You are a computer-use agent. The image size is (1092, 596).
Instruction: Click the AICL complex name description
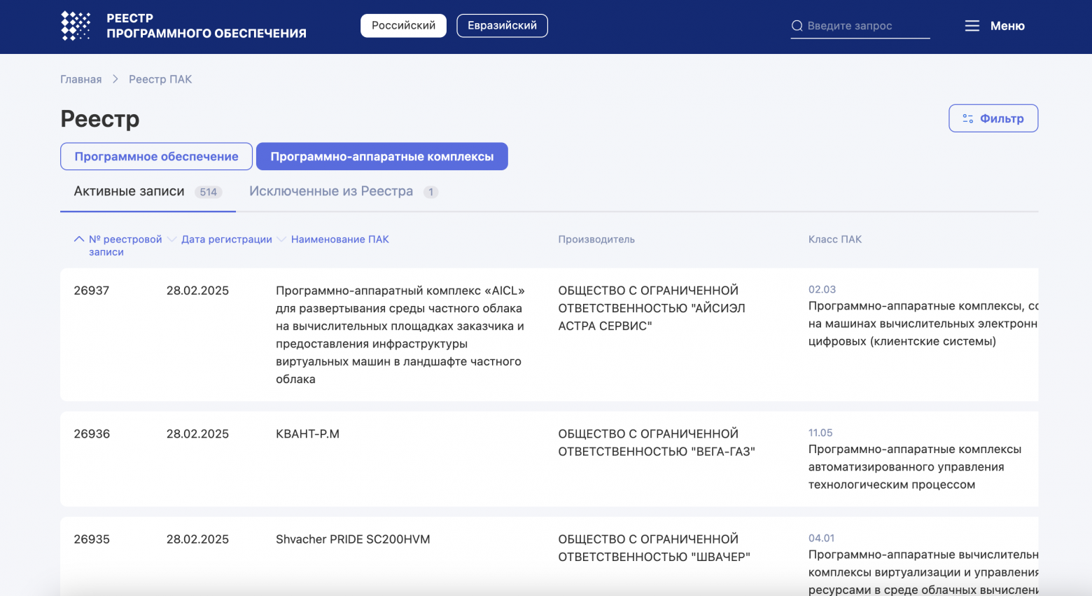[400, 335]
